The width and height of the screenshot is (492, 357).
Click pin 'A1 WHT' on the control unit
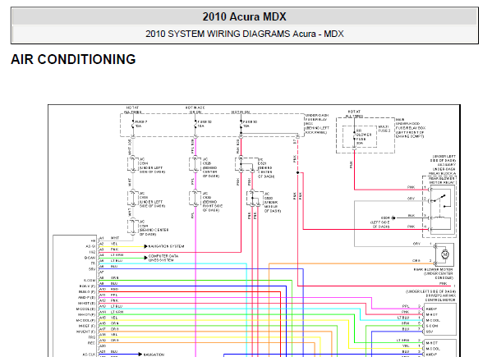[109, 238]
